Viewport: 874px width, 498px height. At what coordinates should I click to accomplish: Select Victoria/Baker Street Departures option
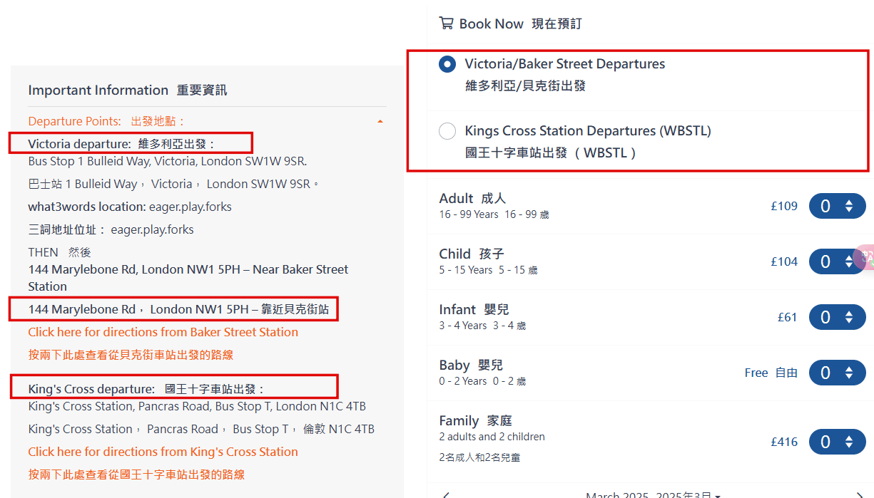tap(447, 64)
